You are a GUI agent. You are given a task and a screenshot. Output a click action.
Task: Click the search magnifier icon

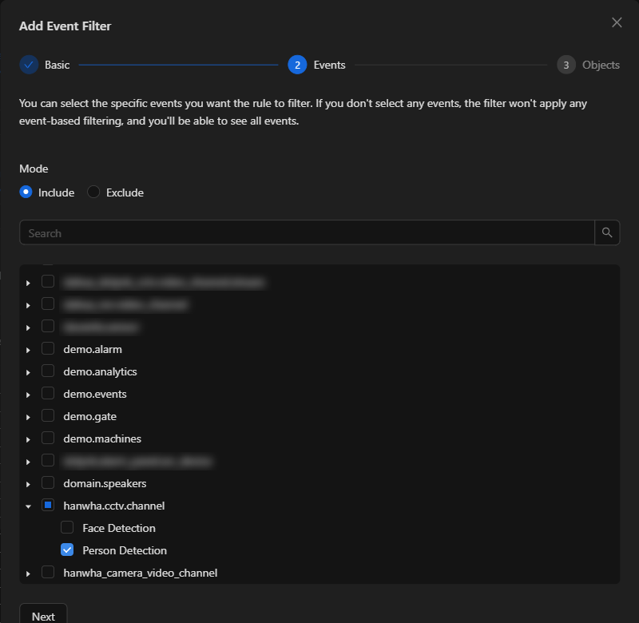pos(607,232)
